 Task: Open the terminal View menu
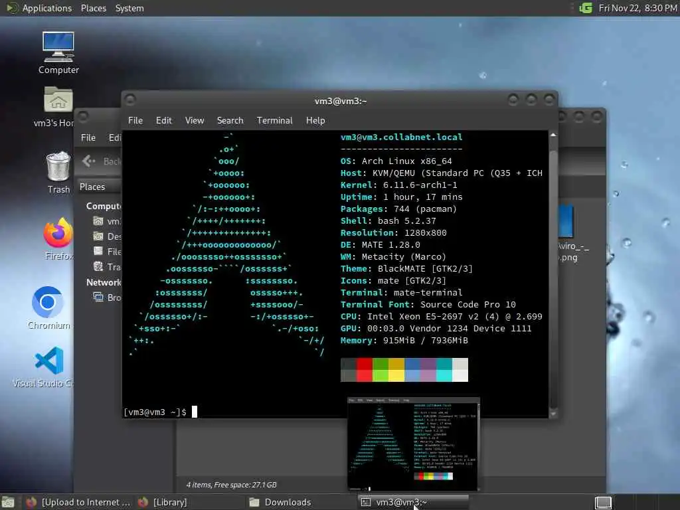pos(195,121)
